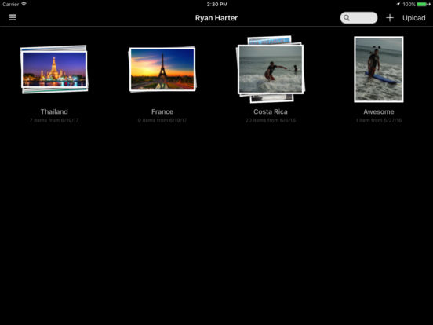The height and width of the screenshot is (325, 433).
Task: Focus the search input field
Action: 358,18
